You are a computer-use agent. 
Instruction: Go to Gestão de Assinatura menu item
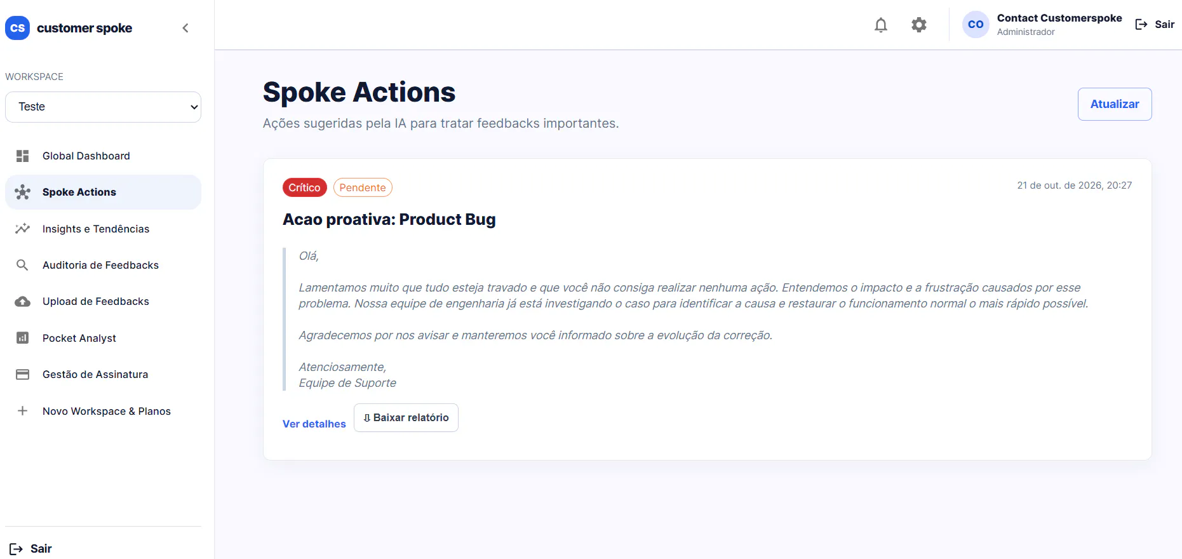point(103,375)
